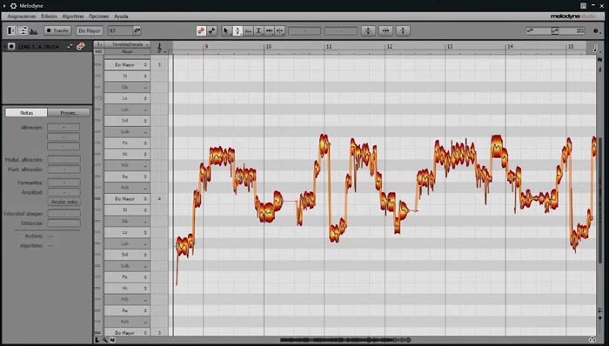609x346 pixels.
Task: Switch to the Notas tab
Action: point(26,113)
